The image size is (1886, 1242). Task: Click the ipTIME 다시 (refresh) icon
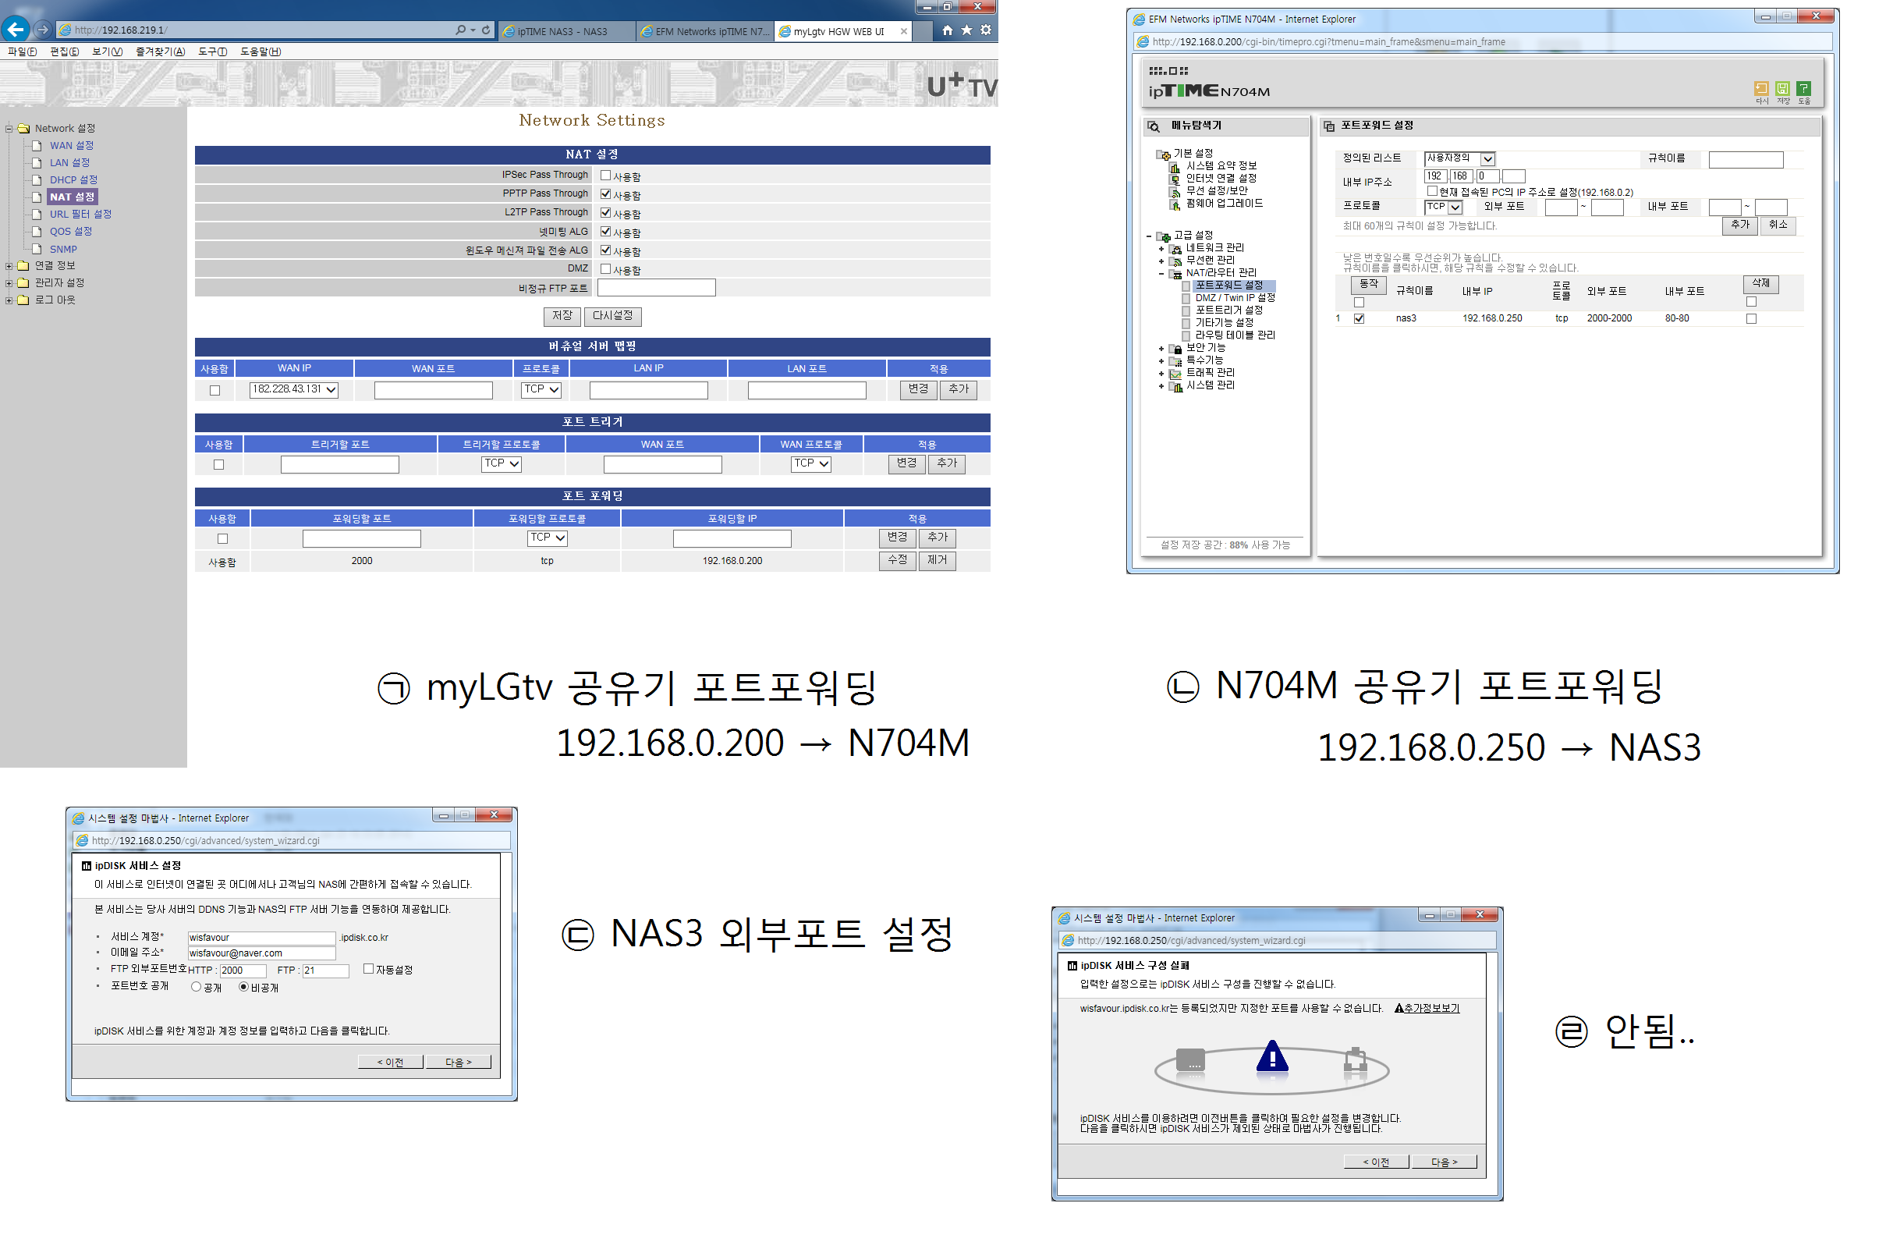click(x=1760, y=89)
